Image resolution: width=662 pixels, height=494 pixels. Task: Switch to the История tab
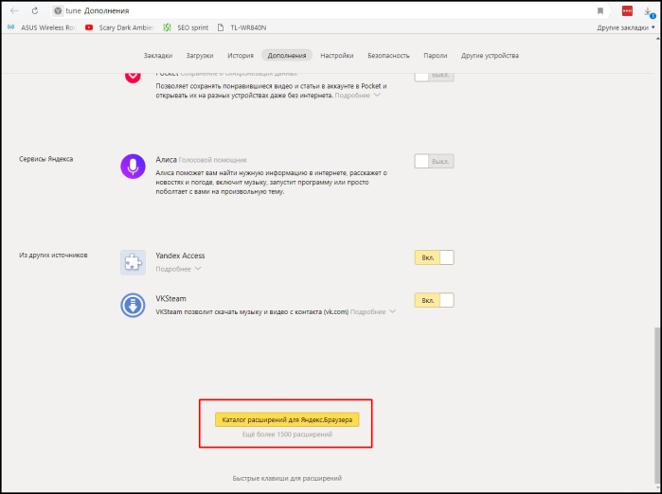[241, 55]
